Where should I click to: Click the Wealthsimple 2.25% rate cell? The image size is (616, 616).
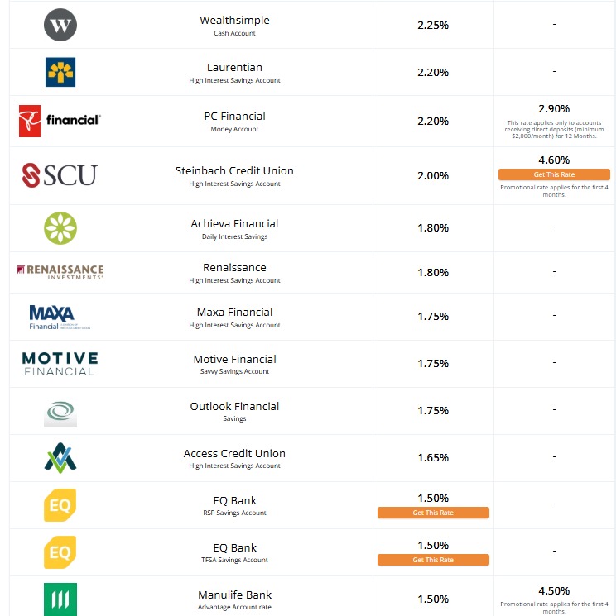[433, 26]
